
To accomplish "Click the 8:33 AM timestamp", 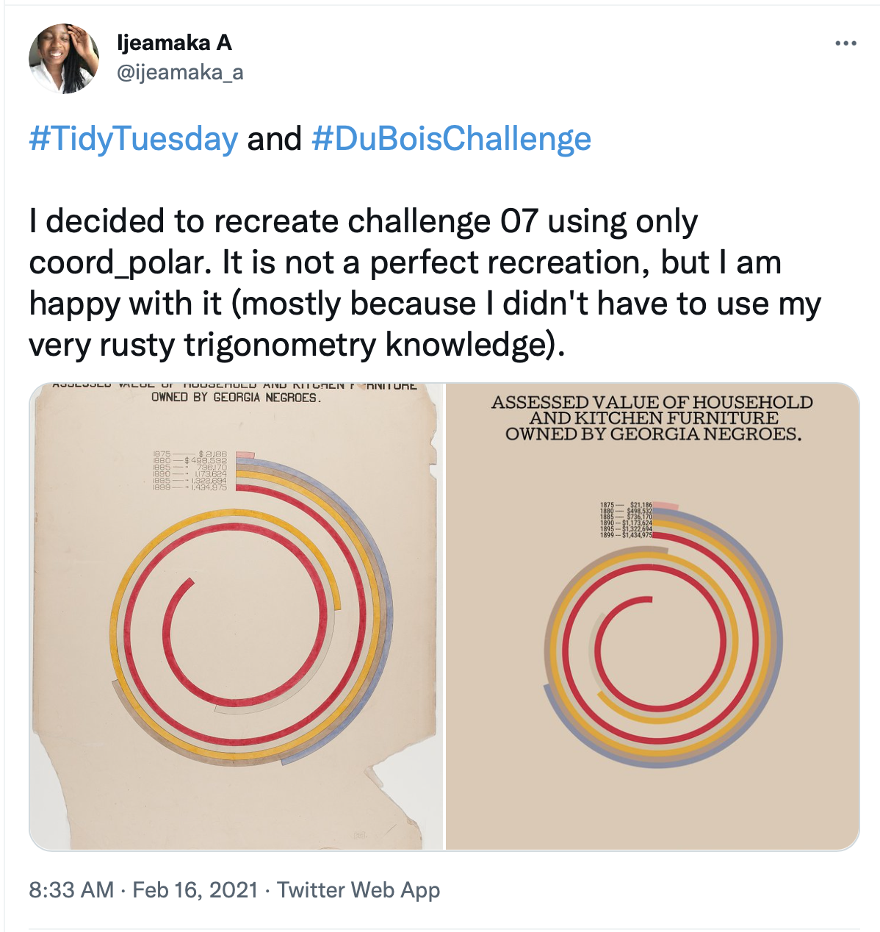I will pos(71,890).
